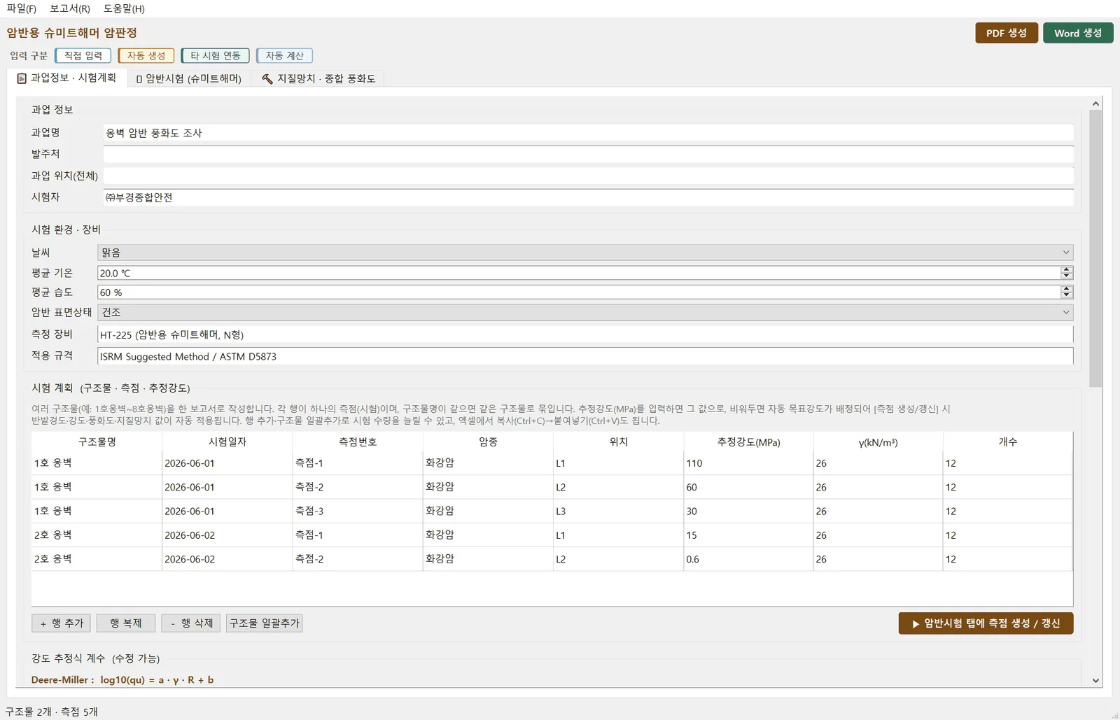The image size is (1120, 720).
Task: Click the 추정강도(MPa) column header
Action: pyautogui.click(x=748, y=442)
